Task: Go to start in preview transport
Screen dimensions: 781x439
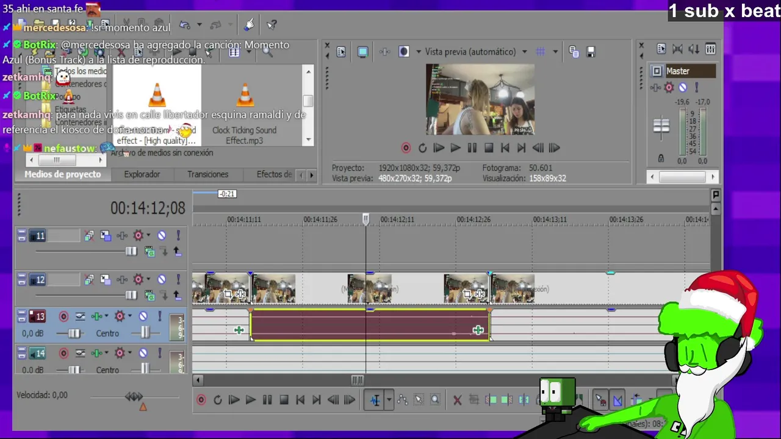Action: point(505,148)
